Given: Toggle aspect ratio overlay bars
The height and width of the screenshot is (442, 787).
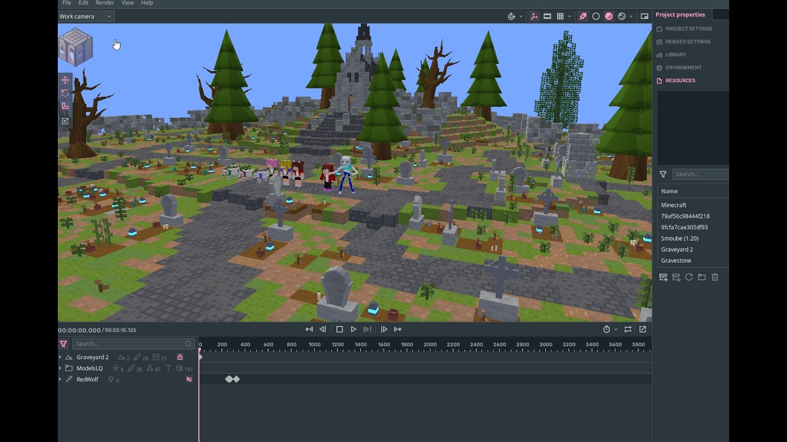Looking at the screenshot, I should (547, 17).
